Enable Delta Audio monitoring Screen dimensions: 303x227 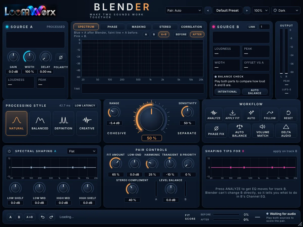pos(286,131)
